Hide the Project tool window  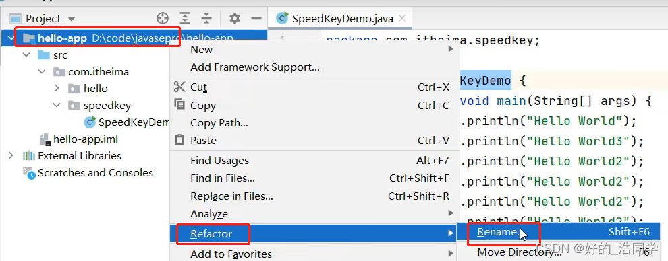[256, 18]
